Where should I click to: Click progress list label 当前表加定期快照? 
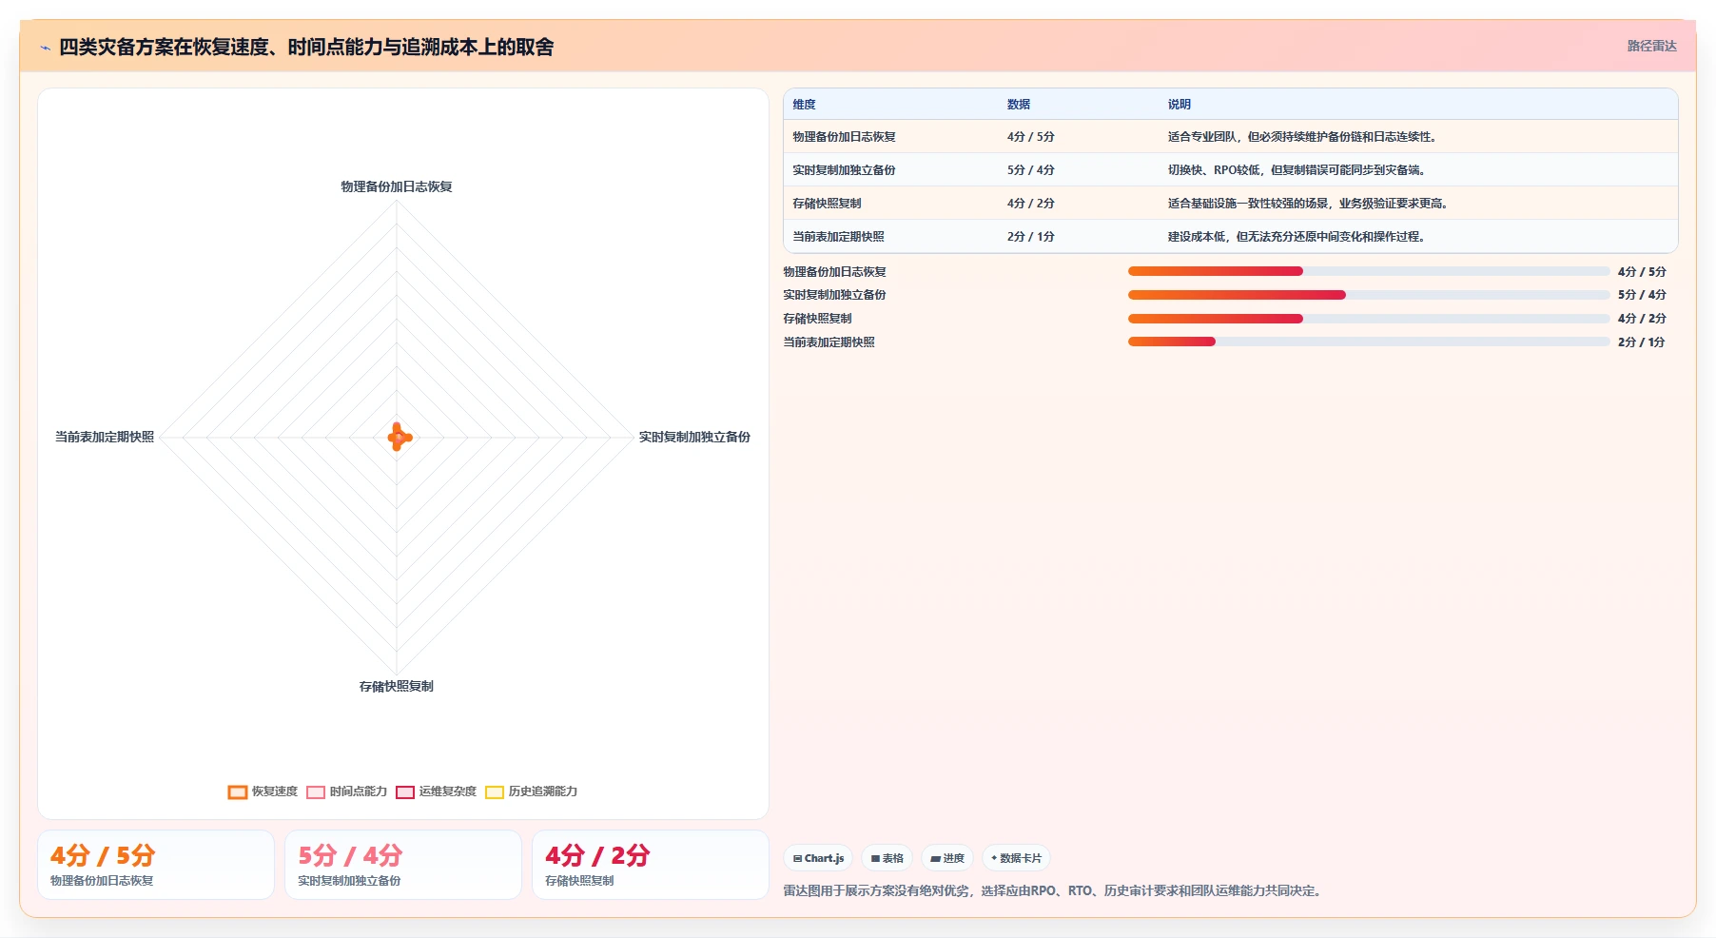[829, 342]
